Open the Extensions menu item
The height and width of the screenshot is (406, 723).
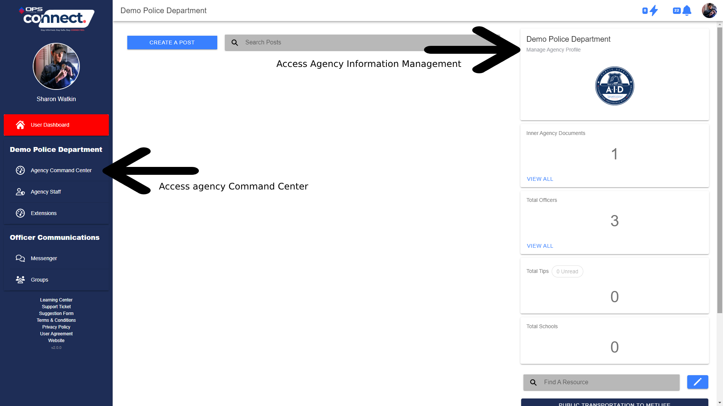coord(44,213)
